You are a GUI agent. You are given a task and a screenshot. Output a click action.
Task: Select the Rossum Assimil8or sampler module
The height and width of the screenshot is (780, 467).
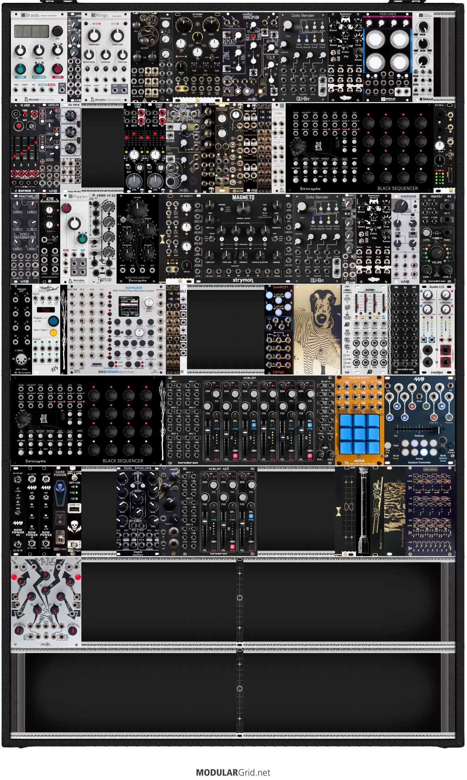[117, 329]
